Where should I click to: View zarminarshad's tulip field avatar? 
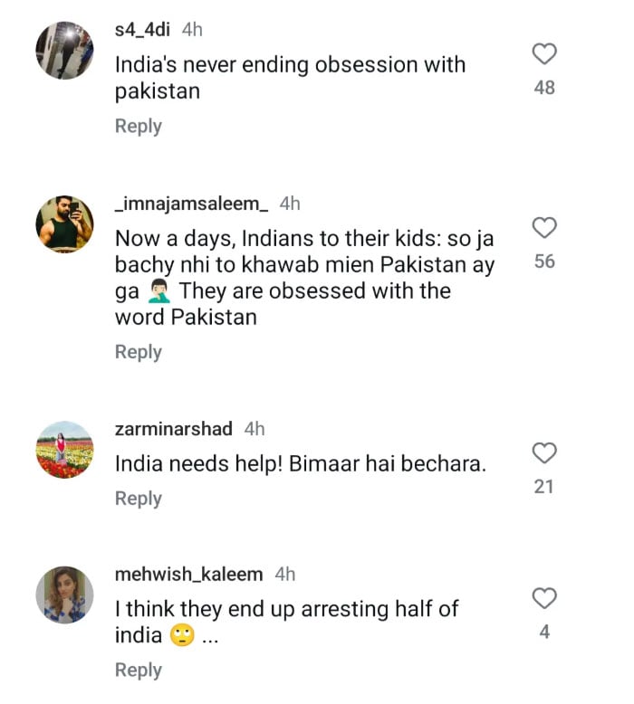(x=64, y=449)
